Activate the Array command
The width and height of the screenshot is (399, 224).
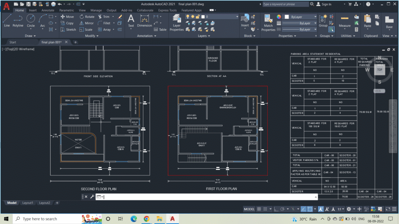coord(104,30)
